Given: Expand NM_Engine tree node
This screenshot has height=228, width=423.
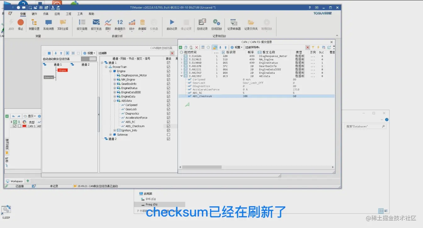Looking at the screenshot, I should (x=115, y=80).
